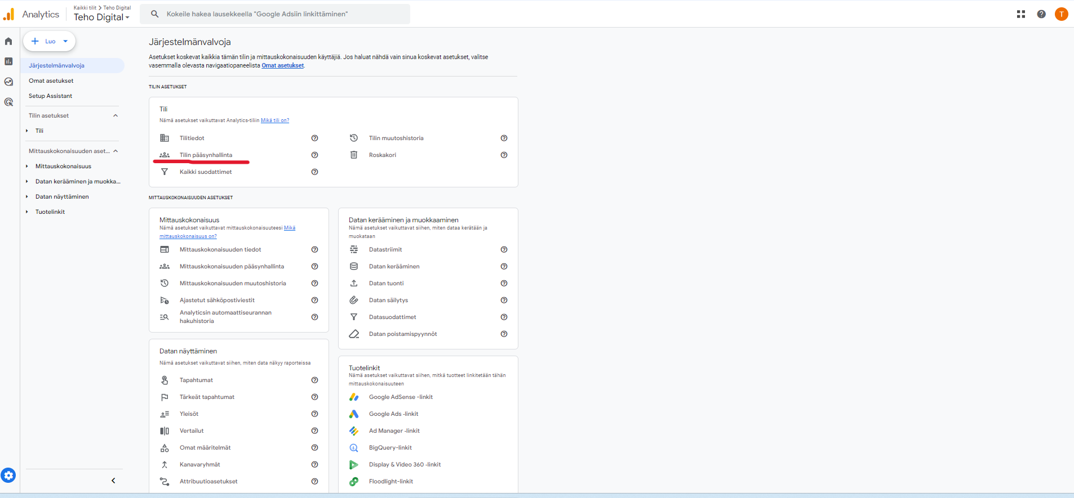The image size is (1074, 498).
Task: Click help icon next to Roskakori
Action: click(504, 155)
